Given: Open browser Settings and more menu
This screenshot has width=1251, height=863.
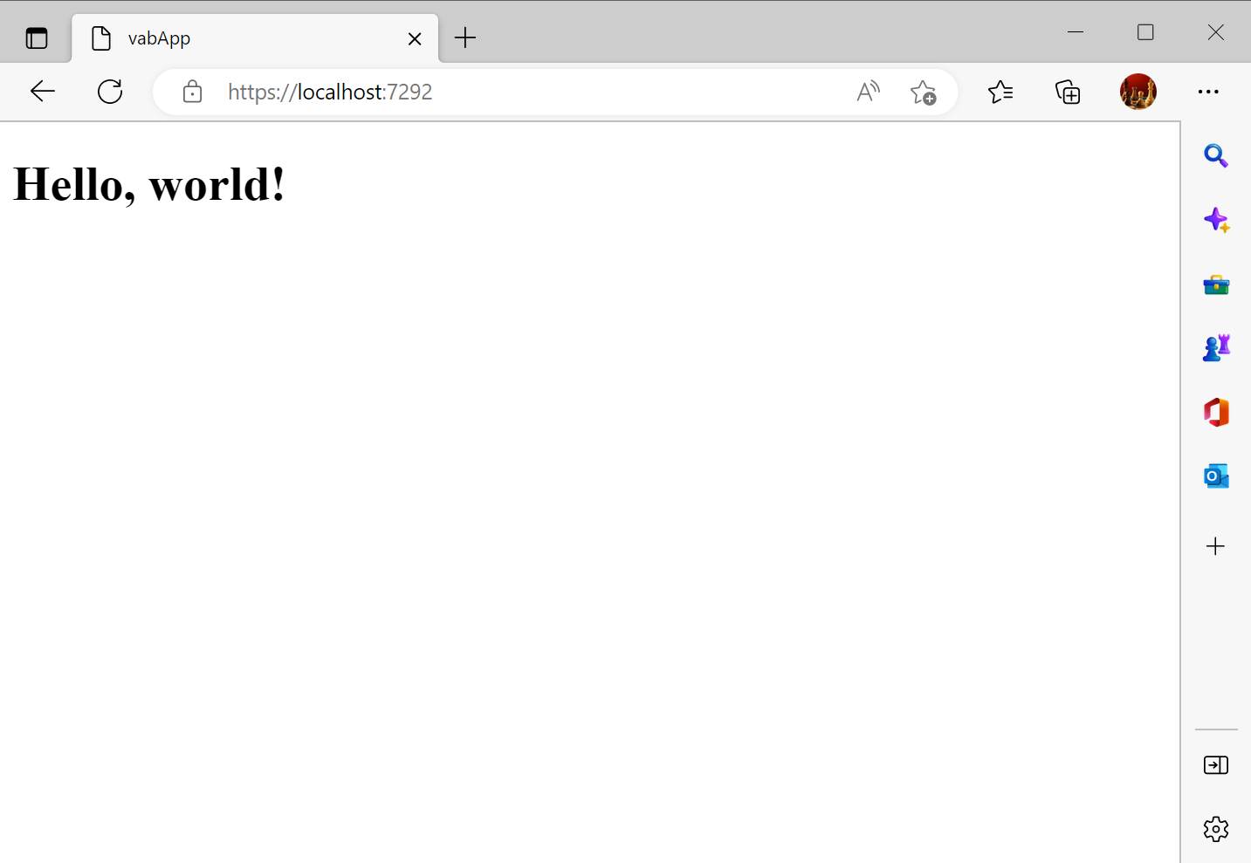Looking at the screenshot, I should [1209, 92].
